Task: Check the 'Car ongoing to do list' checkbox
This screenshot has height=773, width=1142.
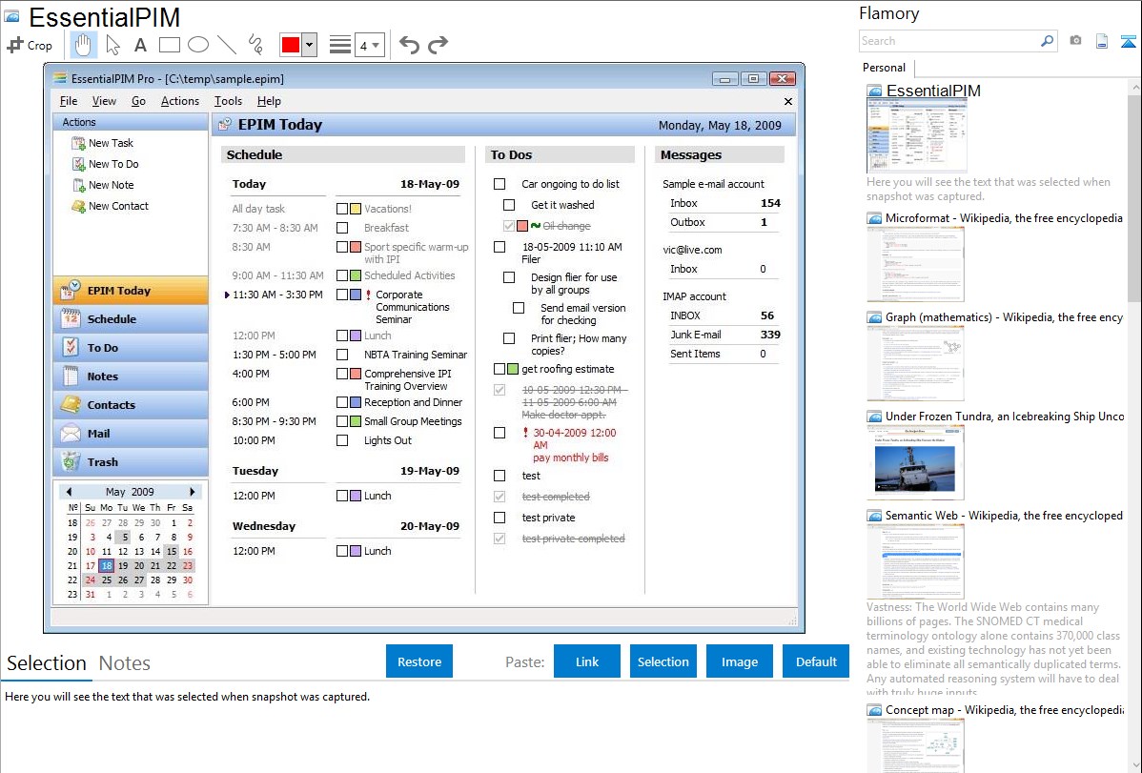Action: [500, 184]
